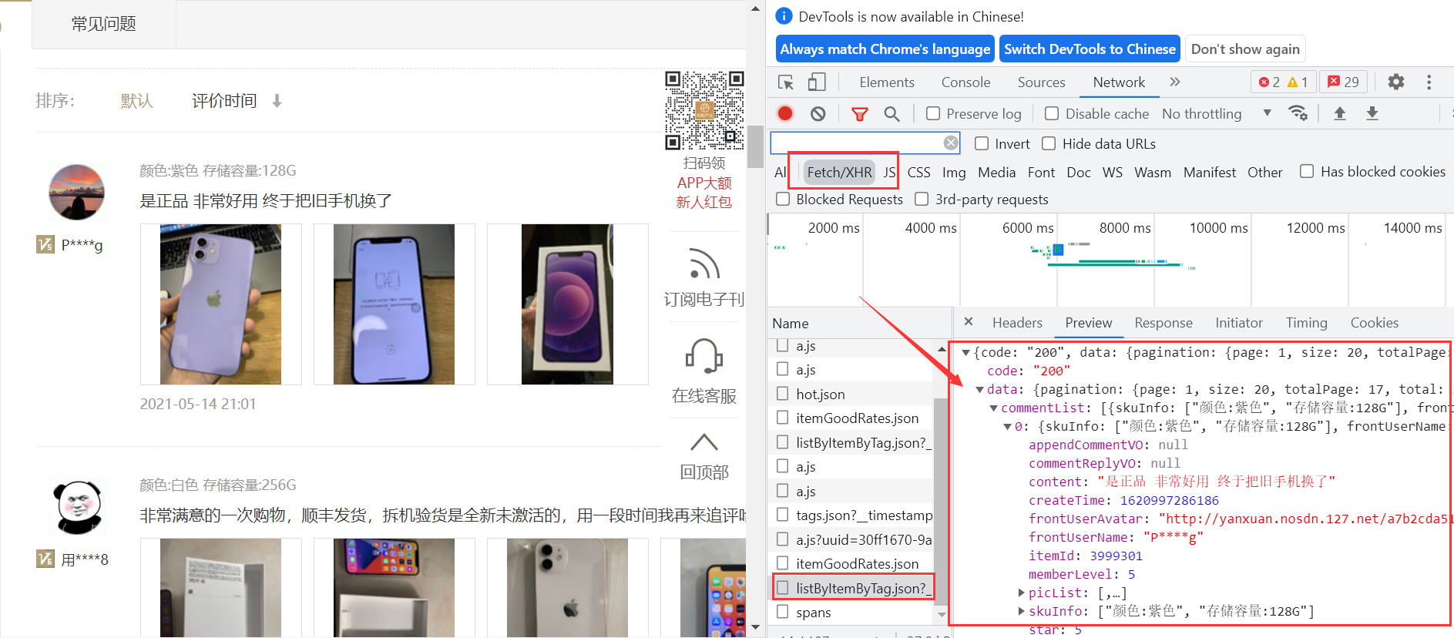Check Blocked Requests option
The image size is (1454, 638).
783,199
